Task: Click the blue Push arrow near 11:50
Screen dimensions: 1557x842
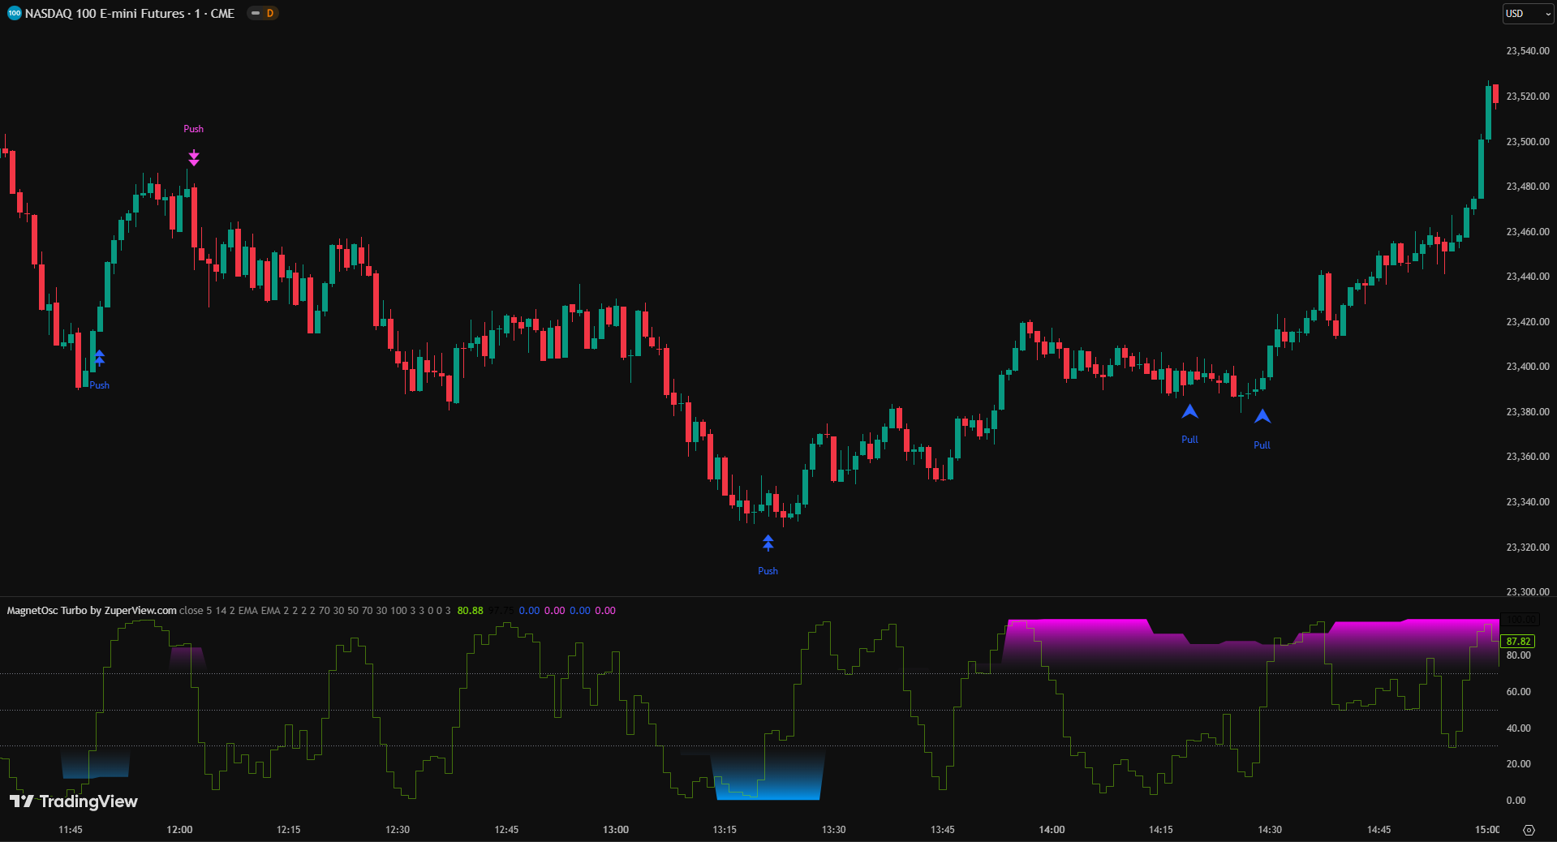Action: pyautogui.click(x=99, y=358)
